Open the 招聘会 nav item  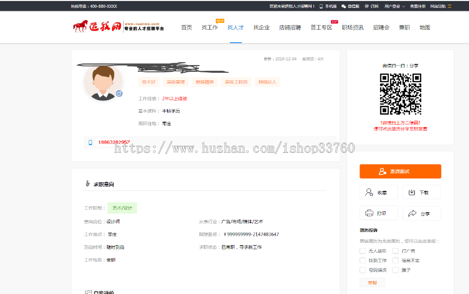381,28
